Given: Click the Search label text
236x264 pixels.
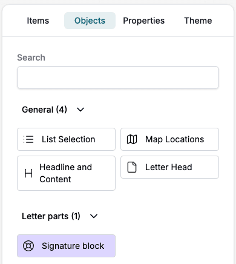Looking at the screenshot, I should tap(31, 58).
